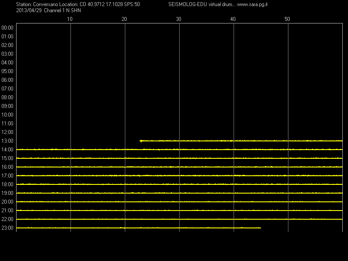Click the '02:00' hour label
The image size is (348, 261).
(x=7, y=45)
